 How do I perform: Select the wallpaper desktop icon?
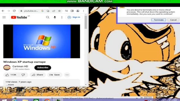click(7, 91)
